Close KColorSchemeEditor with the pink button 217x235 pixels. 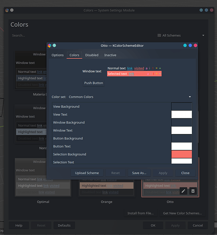(195, 46)
